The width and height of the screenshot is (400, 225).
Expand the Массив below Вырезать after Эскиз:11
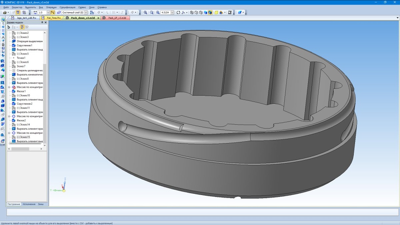pyautogui.click(x=9, y=116)
